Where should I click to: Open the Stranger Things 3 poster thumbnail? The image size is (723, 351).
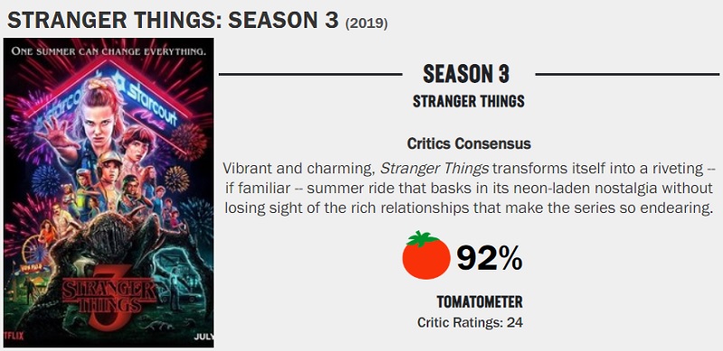click(x=108, y=192)
